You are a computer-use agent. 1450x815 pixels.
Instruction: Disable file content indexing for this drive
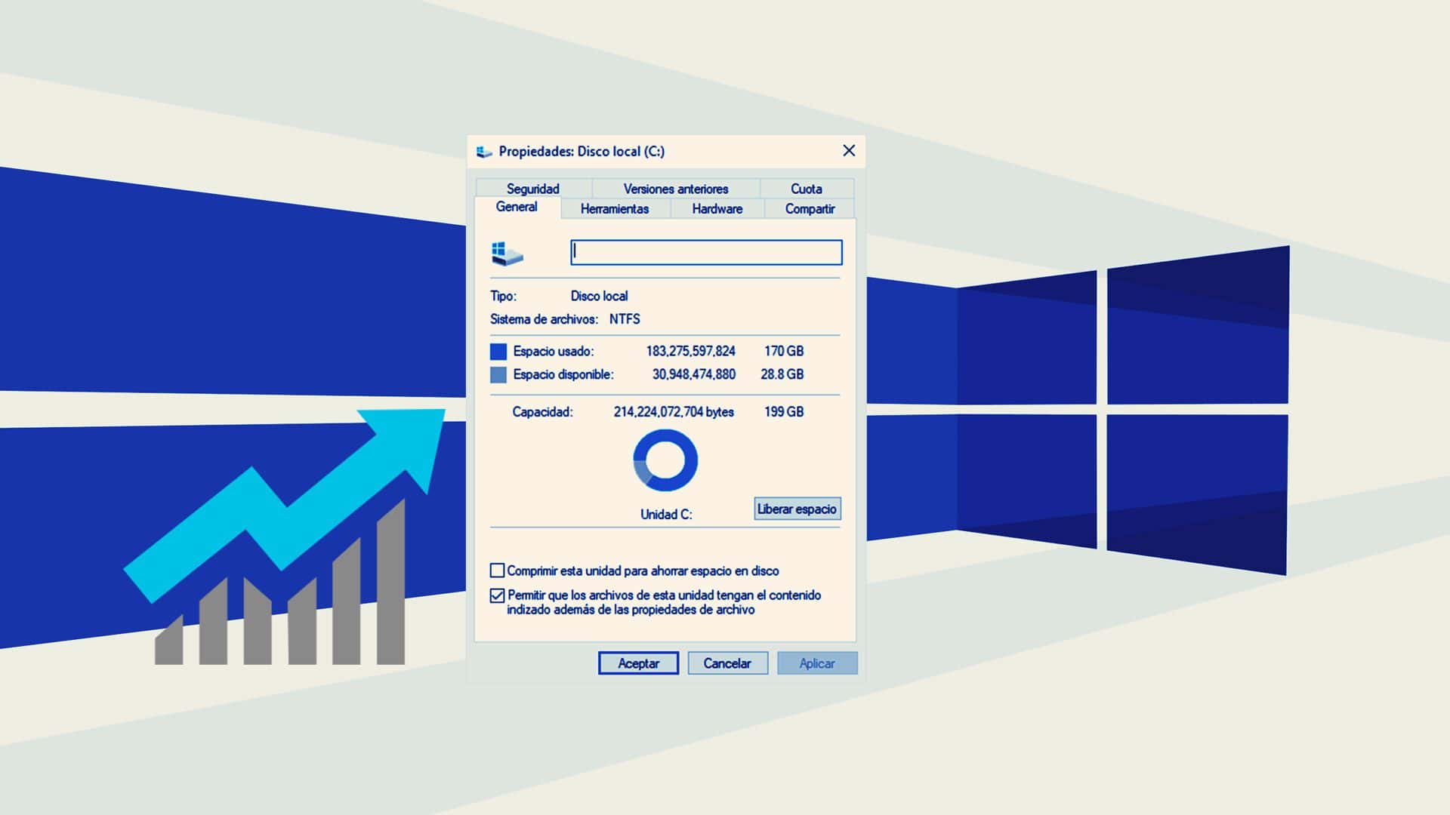point(498,595)
